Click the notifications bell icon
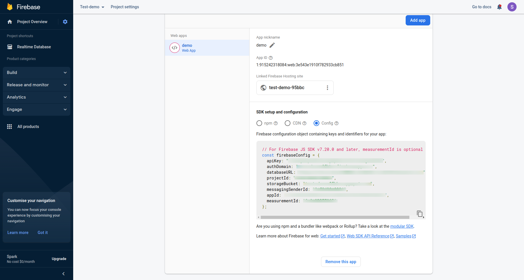 (499, 7)
